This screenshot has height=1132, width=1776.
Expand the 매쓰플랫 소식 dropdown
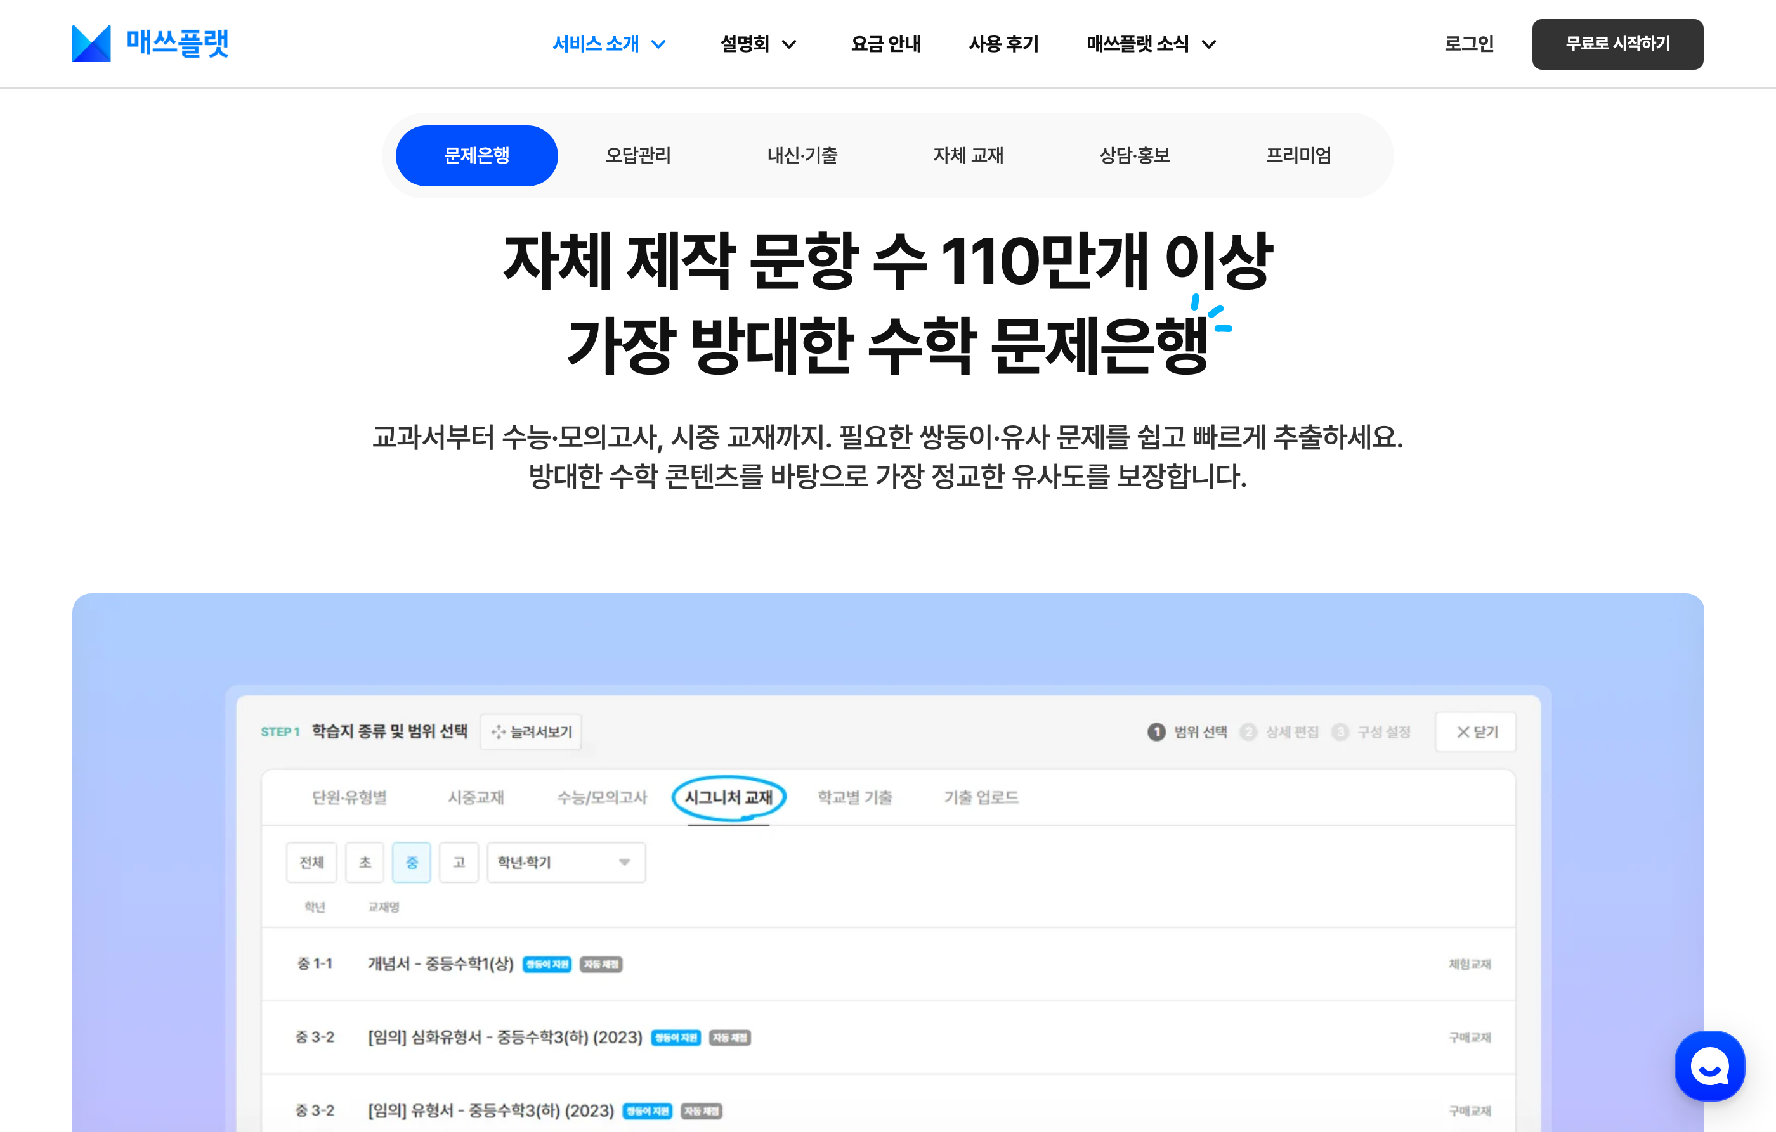coord(1151,44)
